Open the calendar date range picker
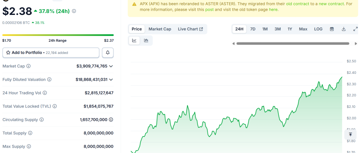Image resolution: width=361 pixels, height=153 pixels. tap(332, 29)
